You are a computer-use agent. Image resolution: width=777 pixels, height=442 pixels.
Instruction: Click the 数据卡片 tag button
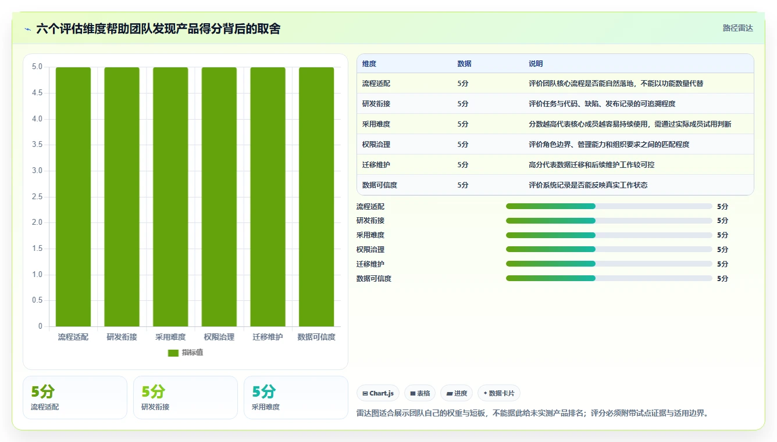(x=499, y=393)
